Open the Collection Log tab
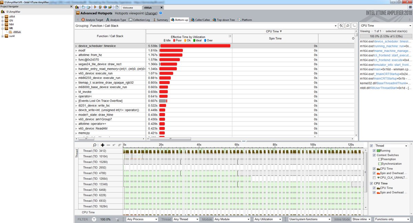This screenshot has height=223, width=413. coord(139,20)
